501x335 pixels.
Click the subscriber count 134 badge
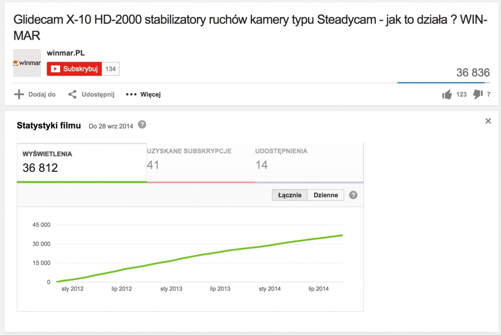click(111, 69)
